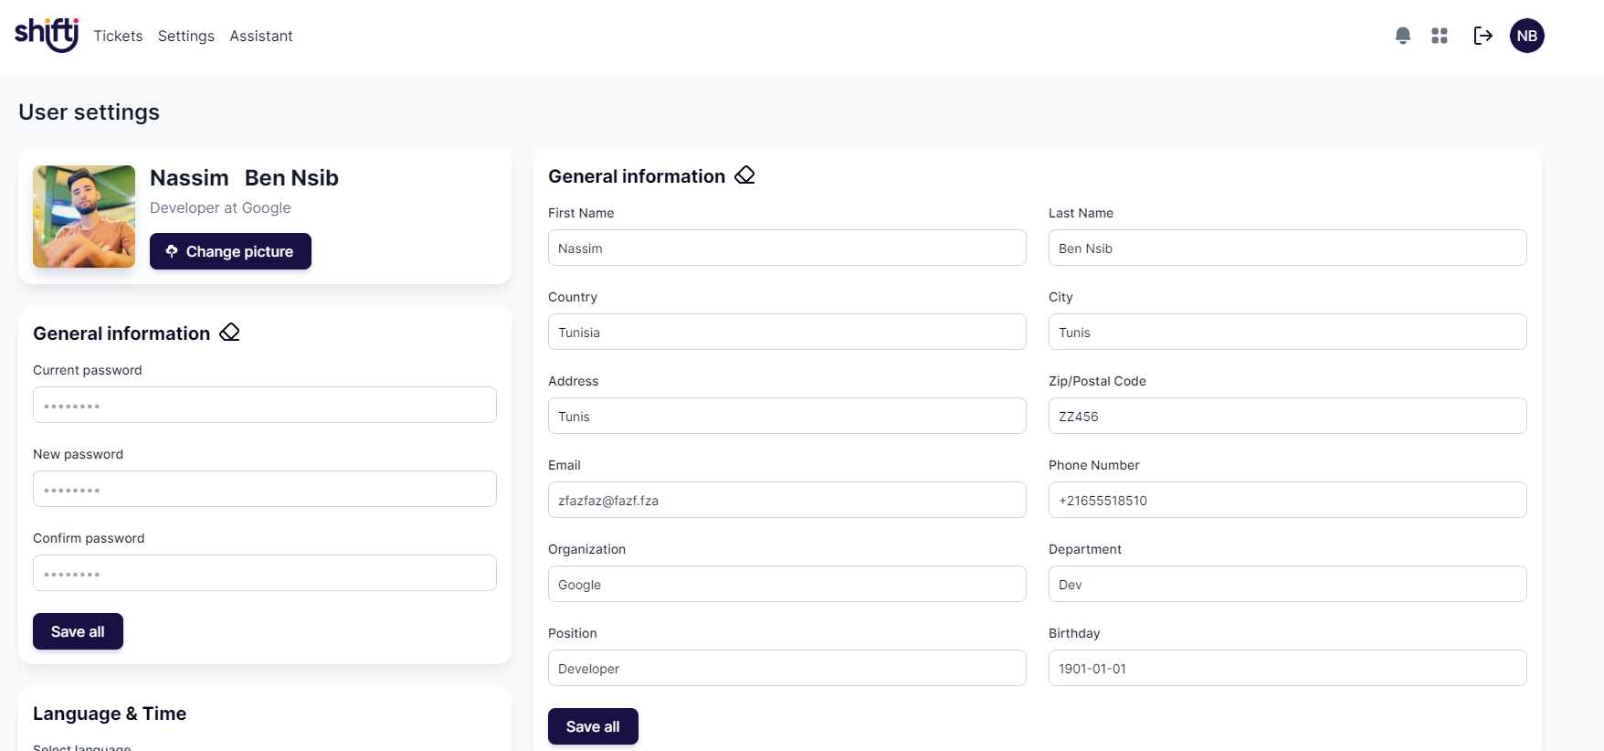Save all in the profile form
The image size is (1604, 751).
(x=593, y=726)
